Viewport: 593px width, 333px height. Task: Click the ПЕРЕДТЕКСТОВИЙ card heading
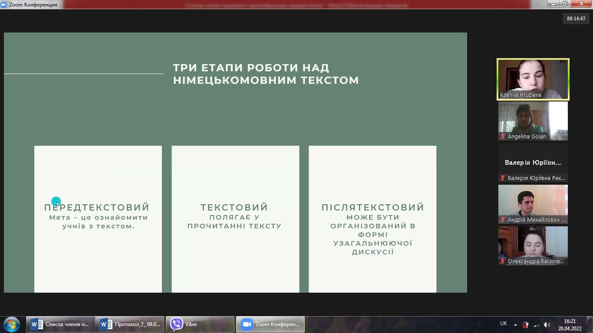[97, 207]
